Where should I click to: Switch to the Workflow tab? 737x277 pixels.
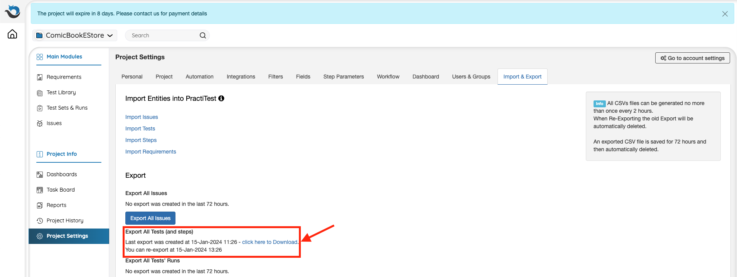coord(388,77)
